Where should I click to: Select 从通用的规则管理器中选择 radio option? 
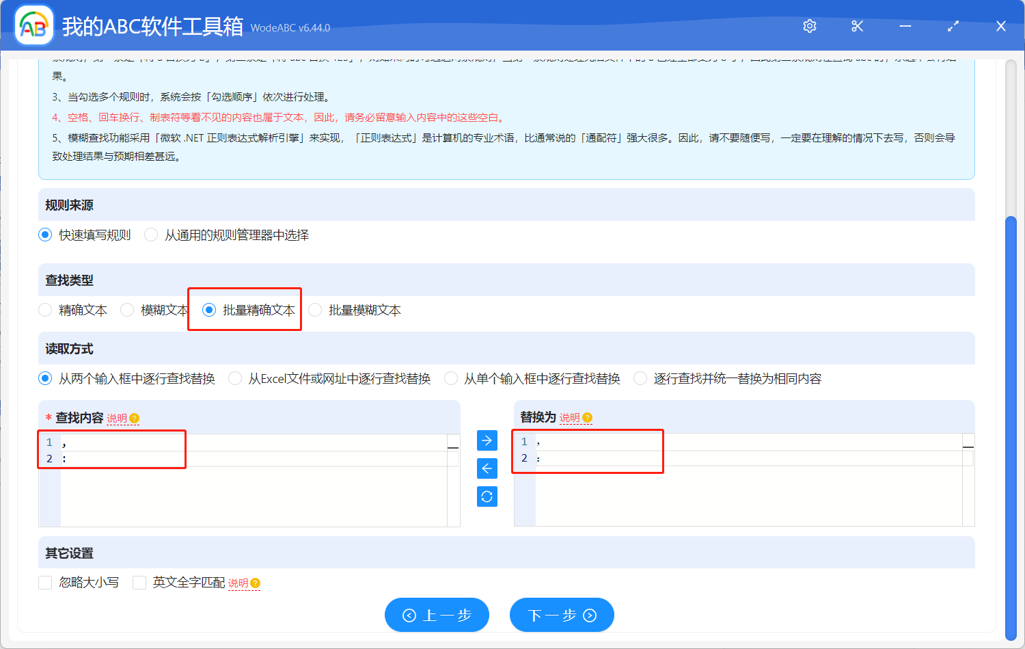[152, 235]
